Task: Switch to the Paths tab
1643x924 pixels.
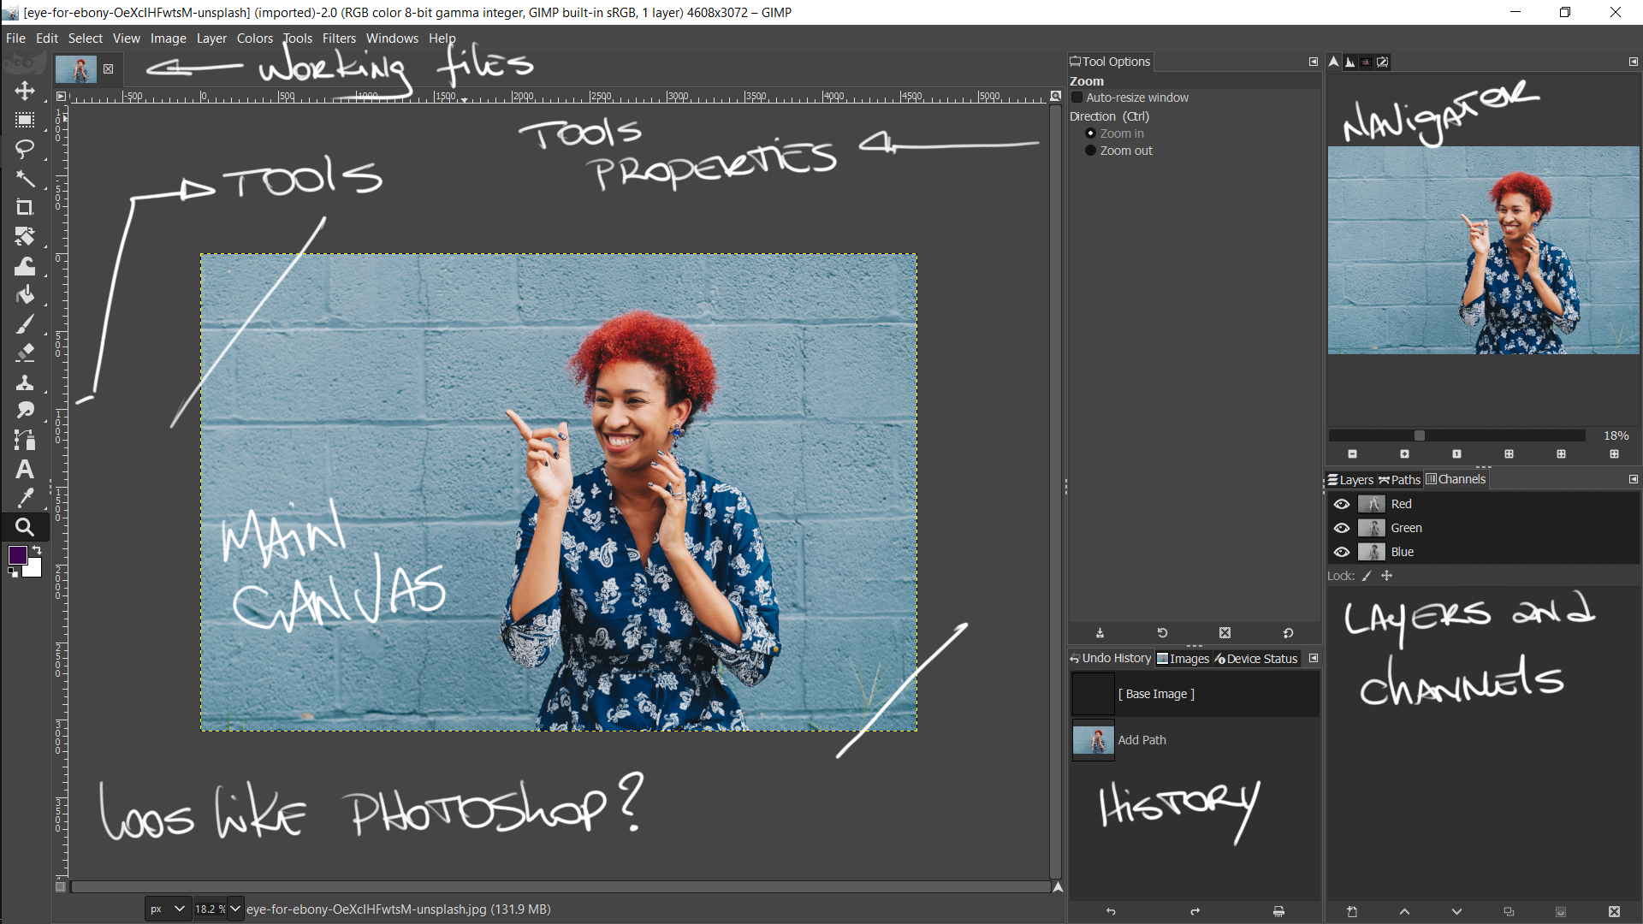Action: pyautogui.click(x=1399, y=480)
